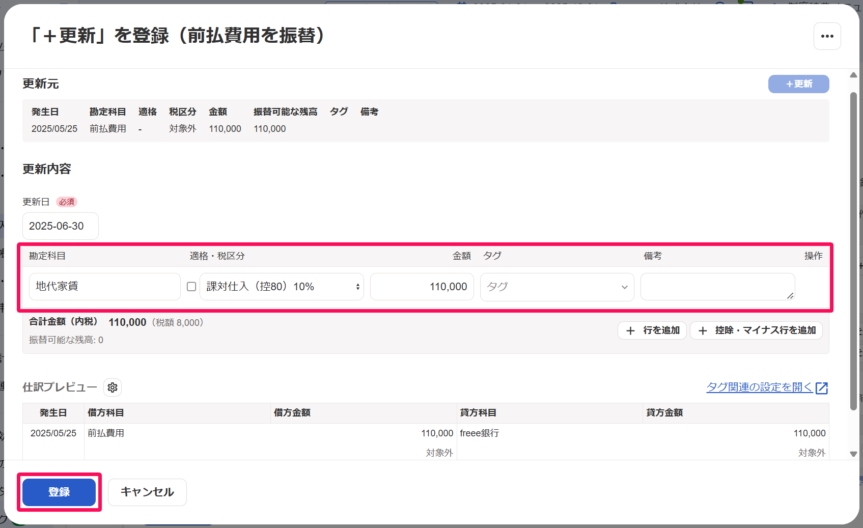Click the 金額 field showing 110,000
This screenshot has width=863, height=528.
[422, 287]
